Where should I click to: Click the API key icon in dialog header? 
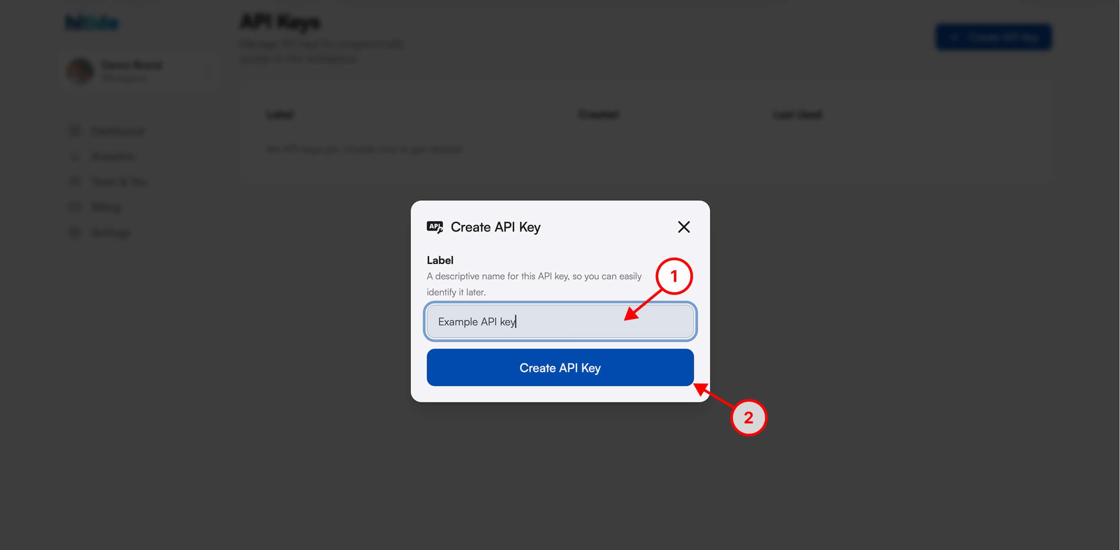click(x=435, y=227)
